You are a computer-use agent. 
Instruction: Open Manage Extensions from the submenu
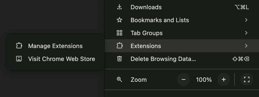coord(55,46)
